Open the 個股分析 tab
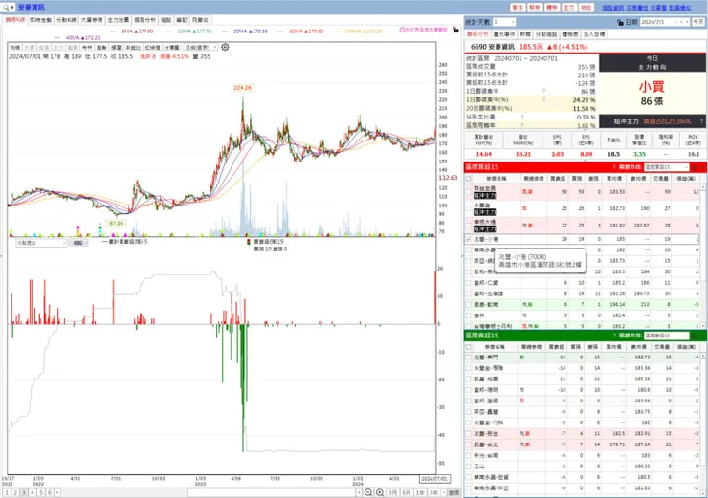Screen dimensions: 708x498 click(144, 20)
